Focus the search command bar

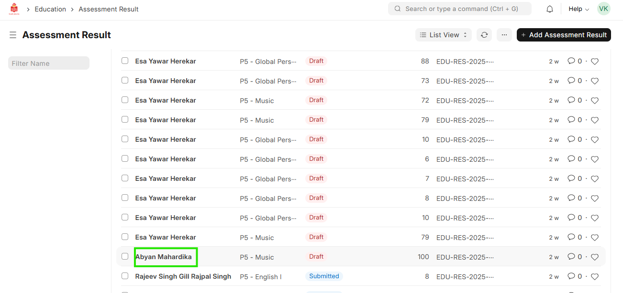pos(459,9)
